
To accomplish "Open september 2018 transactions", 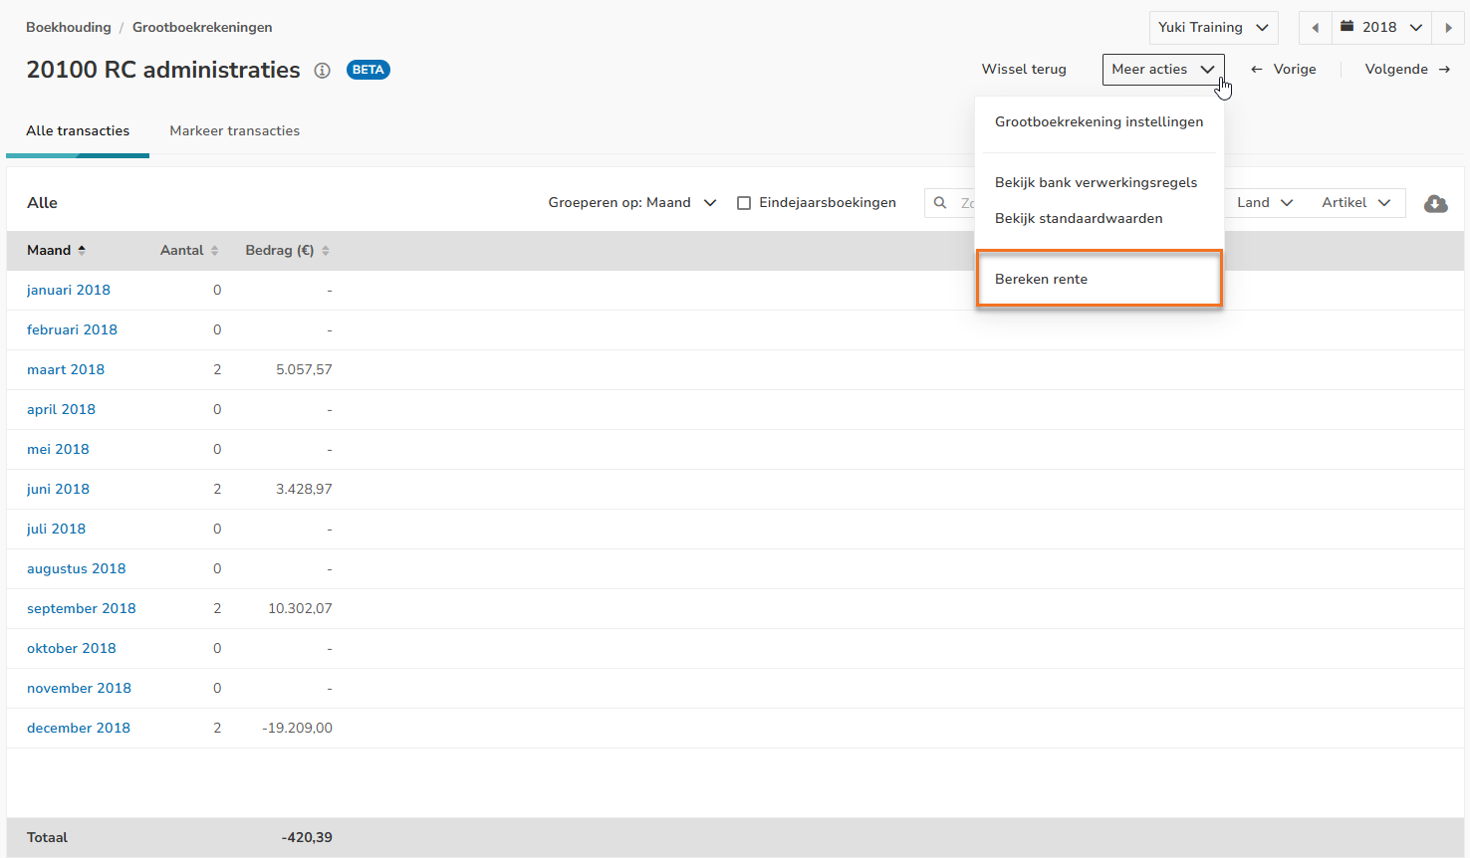I will [x=82, y=608].
